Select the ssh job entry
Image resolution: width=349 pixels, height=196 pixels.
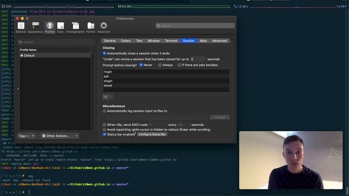pyautogui.click(x=166, y=76)
